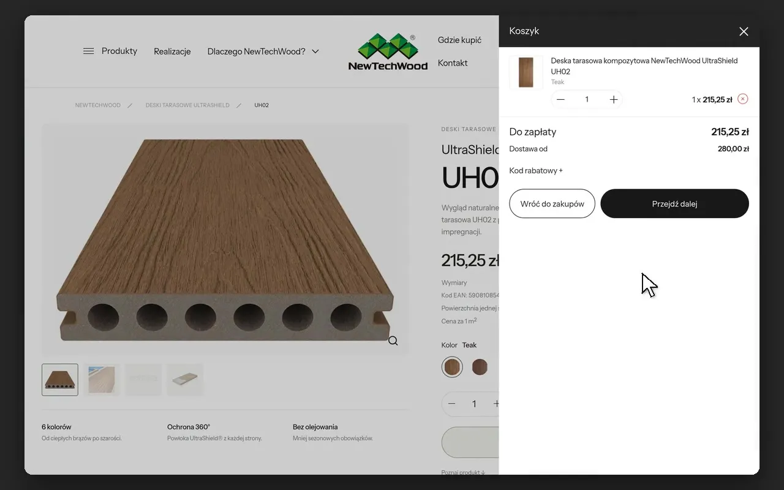Choose the Teak color swatch

[x=452, y=367]
